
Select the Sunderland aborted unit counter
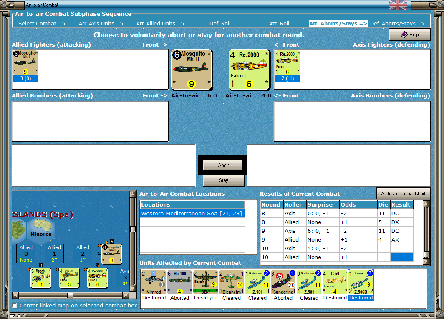point(283,282)
